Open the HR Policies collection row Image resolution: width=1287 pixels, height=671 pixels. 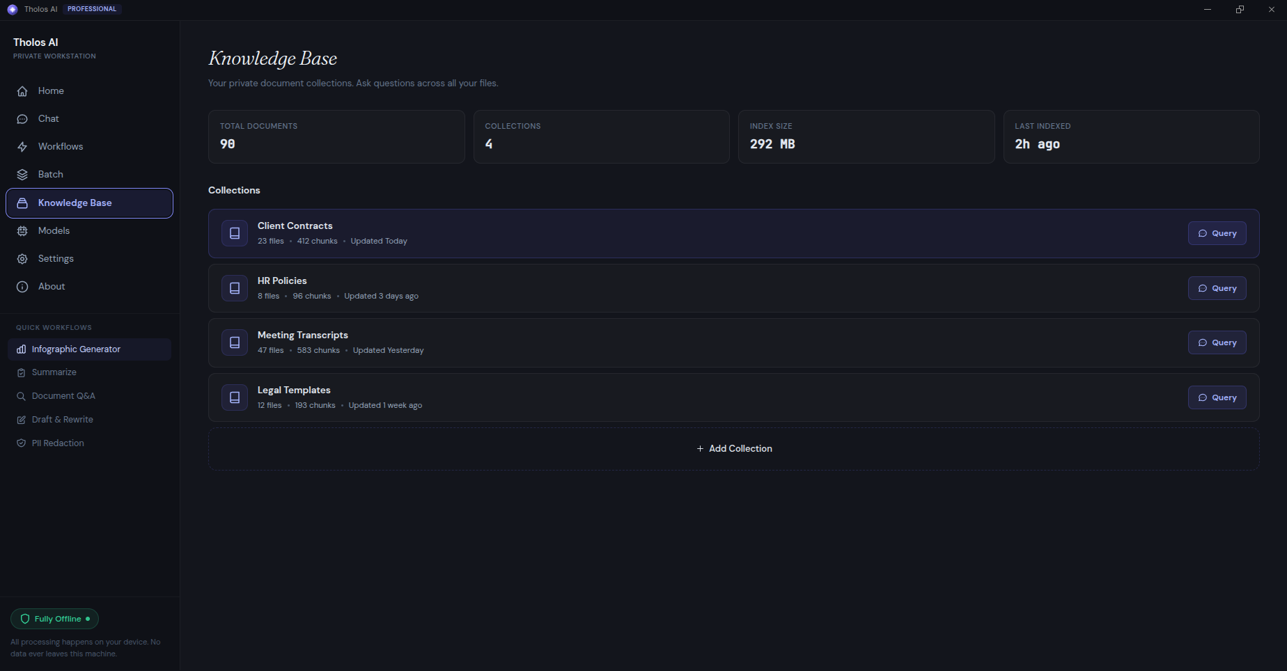(x=734, y=288)
